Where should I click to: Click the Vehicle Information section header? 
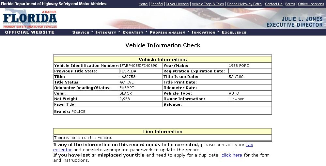point(163,60)
